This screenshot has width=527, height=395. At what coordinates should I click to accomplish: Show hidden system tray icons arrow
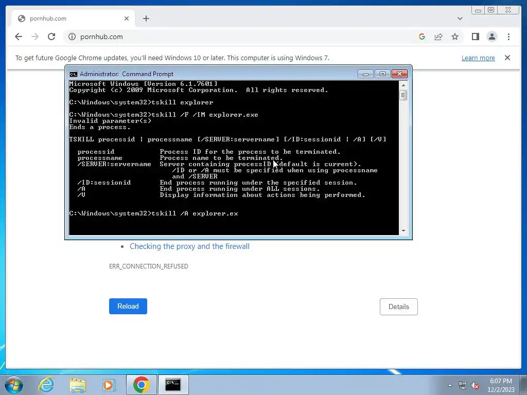click(450, 385)
